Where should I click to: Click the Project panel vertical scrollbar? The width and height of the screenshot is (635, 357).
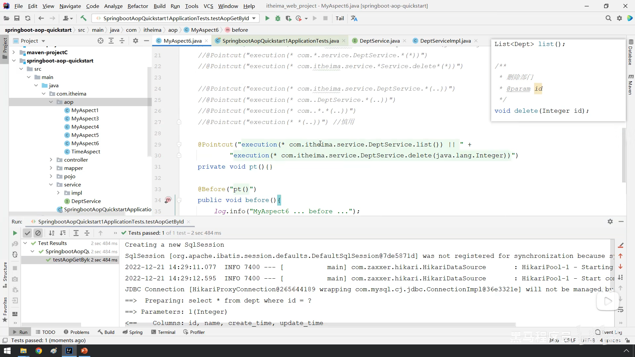149,112
